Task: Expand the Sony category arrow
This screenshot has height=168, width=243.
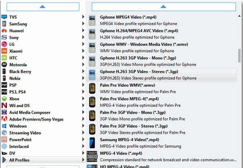Action: (x=83, y=37)
